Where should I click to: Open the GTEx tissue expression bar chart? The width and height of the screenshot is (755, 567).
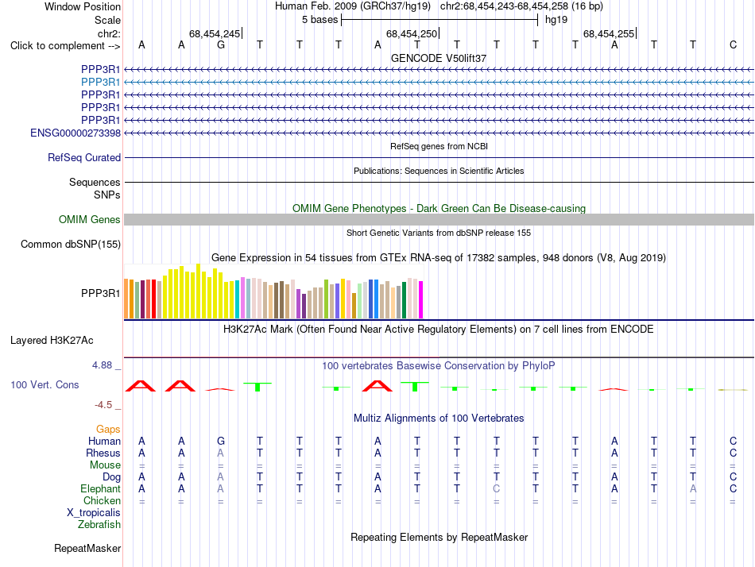(273, 291)
